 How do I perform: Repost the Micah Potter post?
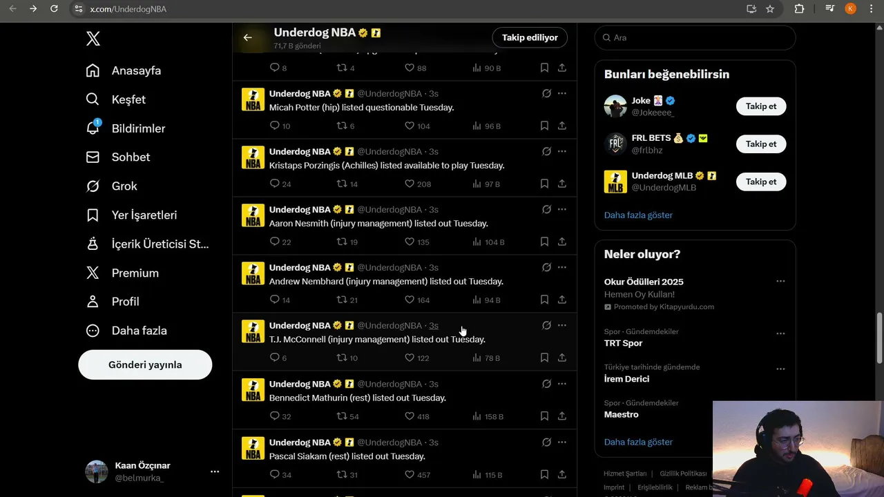345,126
